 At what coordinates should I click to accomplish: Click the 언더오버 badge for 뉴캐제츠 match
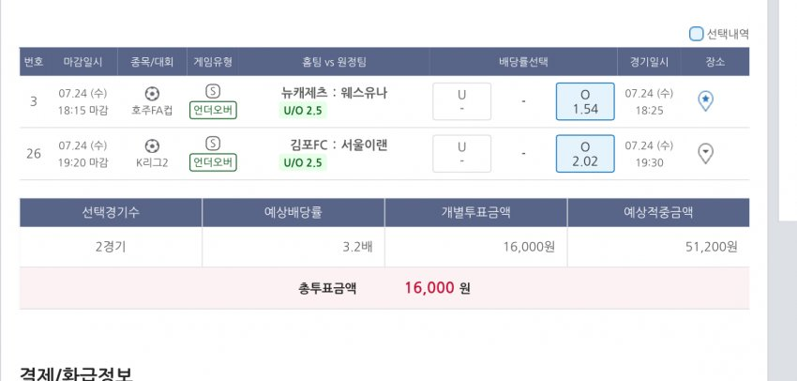[213, 111]
